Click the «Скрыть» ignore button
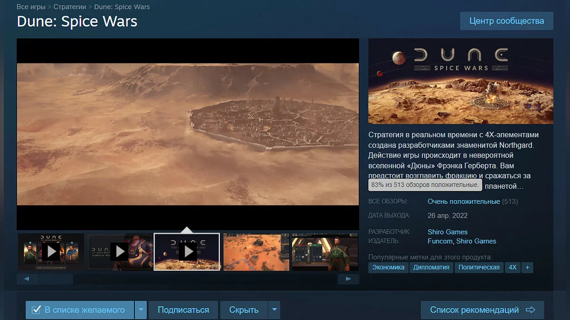570x320 pixels. point(244,310)
